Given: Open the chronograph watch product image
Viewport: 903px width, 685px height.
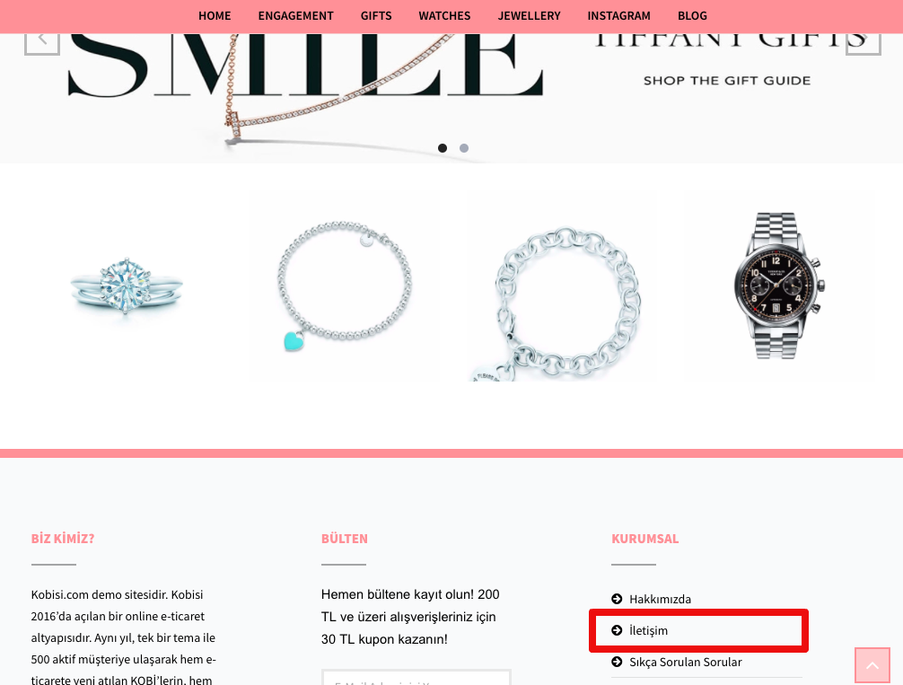Looking at the screenshot, I should click(779, 286).
